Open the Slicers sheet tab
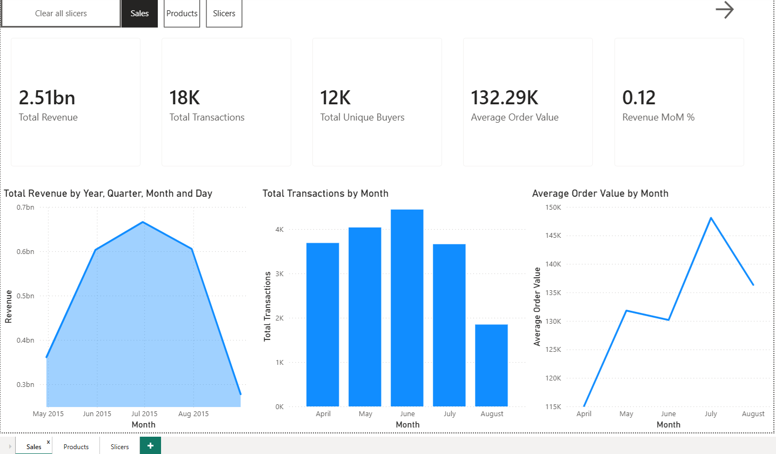The width and height of the screenshot is (776, 454). (119, 446)
